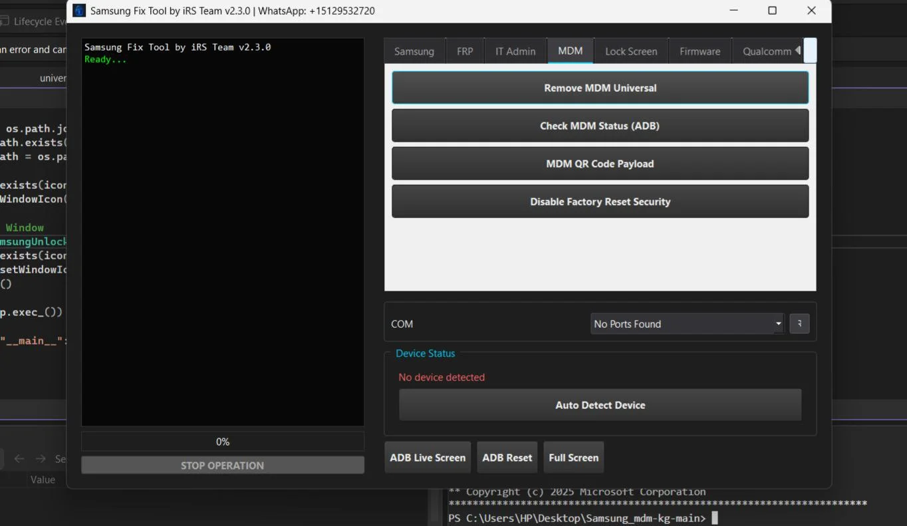Open the COM ports dropdown

point(686,324)
